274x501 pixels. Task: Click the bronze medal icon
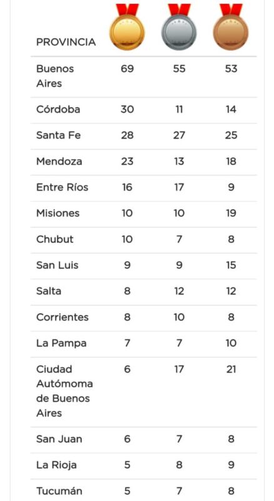pyautogui.click(x=231, y=27)
